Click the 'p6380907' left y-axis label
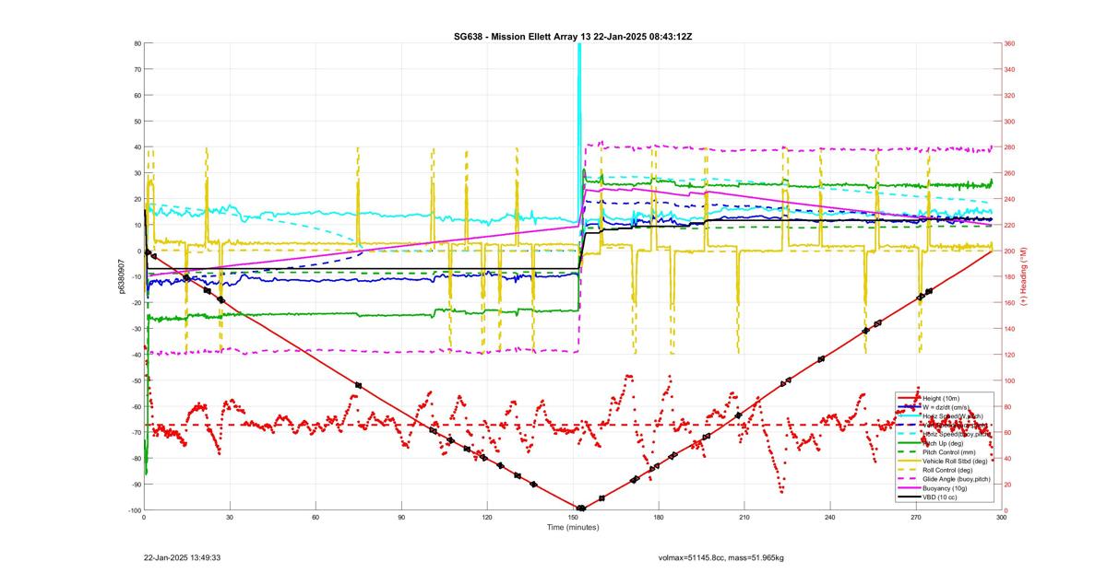The height and width of the screenshot is (573, 1107). (121, 276)
